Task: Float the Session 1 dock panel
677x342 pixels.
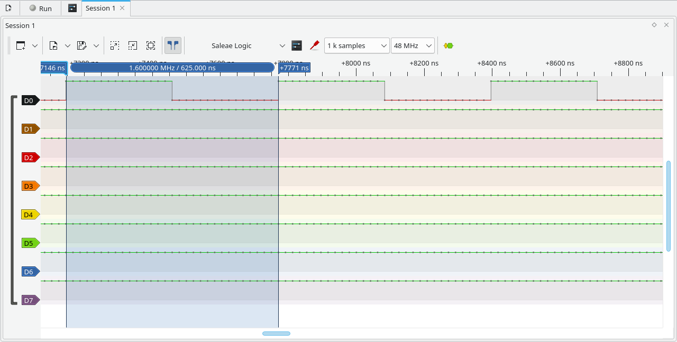Action: [654, 25]
